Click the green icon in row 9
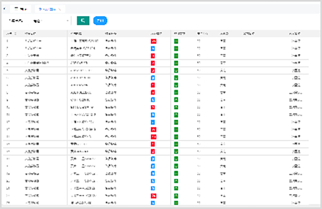 [x=176, y=100]
